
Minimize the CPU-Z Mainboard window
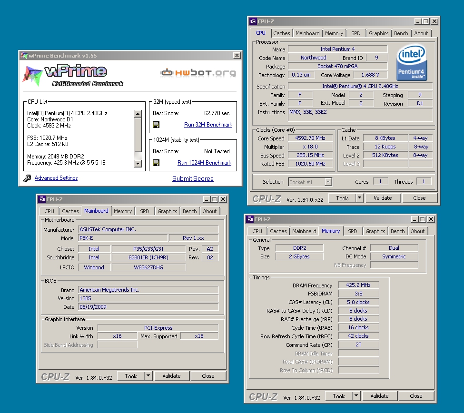[207, 199]
